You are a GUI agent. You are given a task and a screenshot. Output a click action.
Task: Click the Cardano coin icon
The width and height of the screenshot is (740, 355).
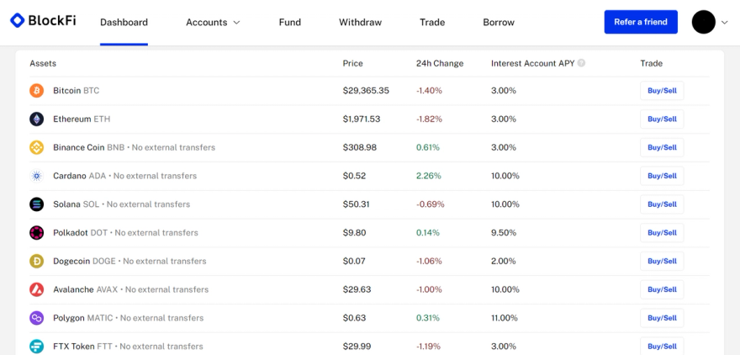coord(37,176)
